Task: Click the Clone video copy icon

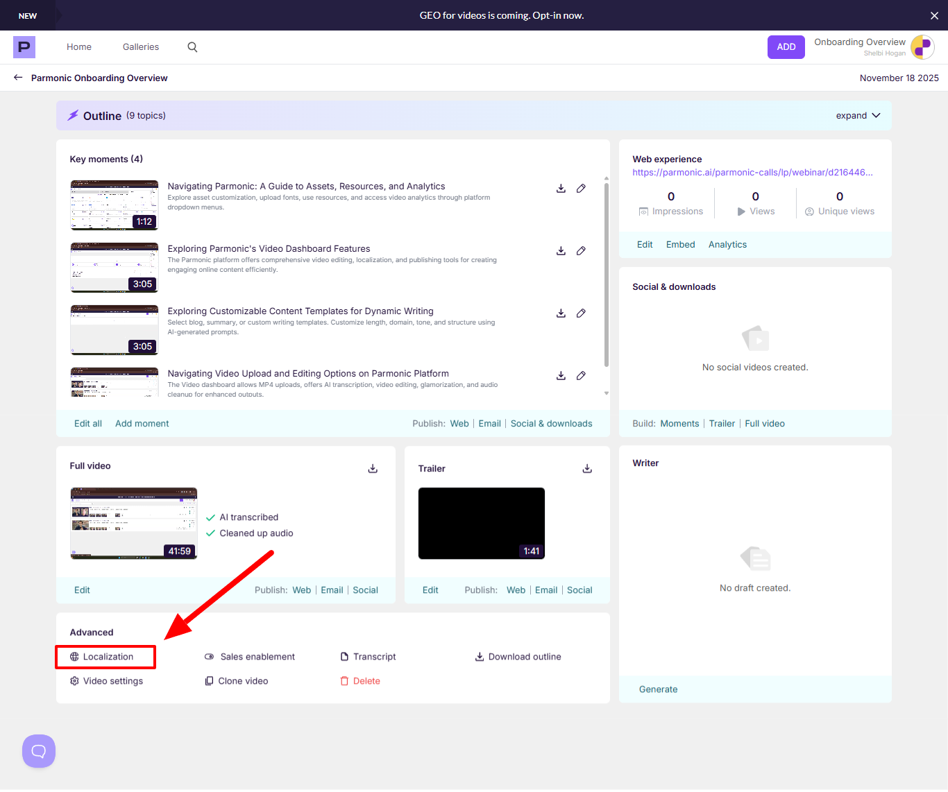Action: pos(209,681)
